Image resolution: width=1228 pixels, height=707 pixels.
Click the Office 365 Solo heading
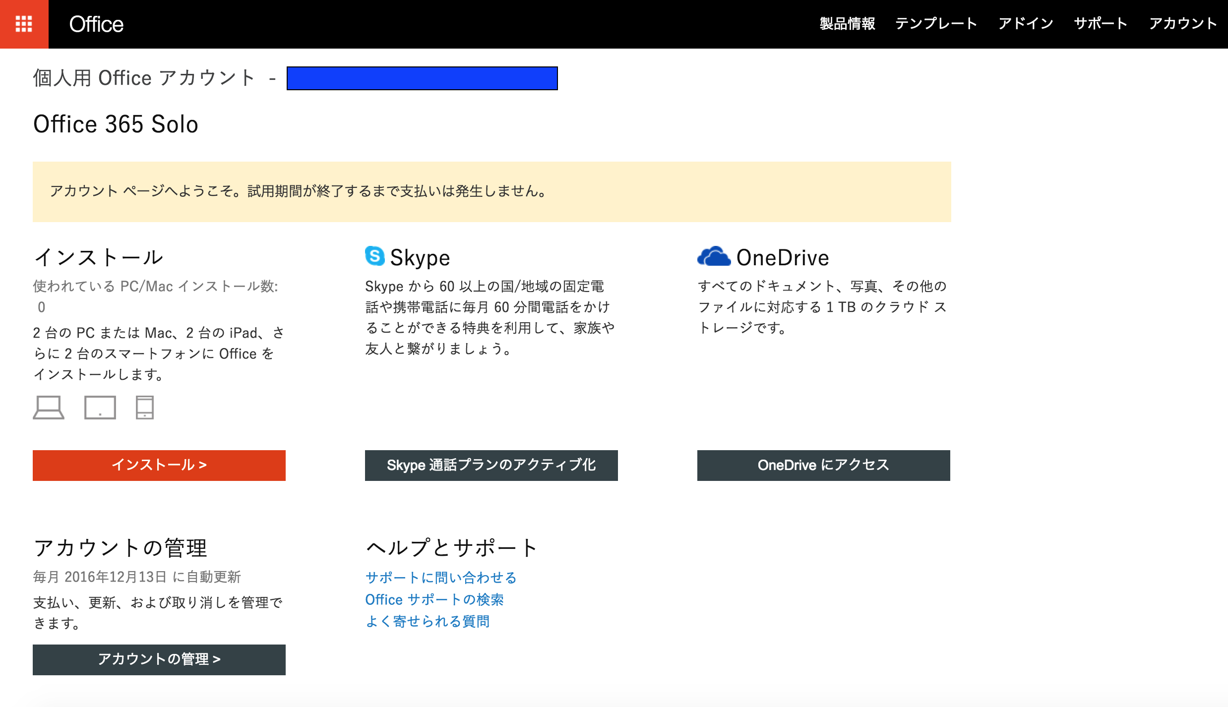point(116,124)
